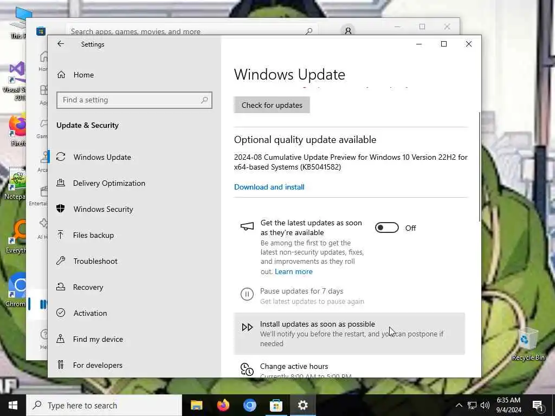Click the Settings back arrow
The image size is (555, 416).
tap(61, 44)
